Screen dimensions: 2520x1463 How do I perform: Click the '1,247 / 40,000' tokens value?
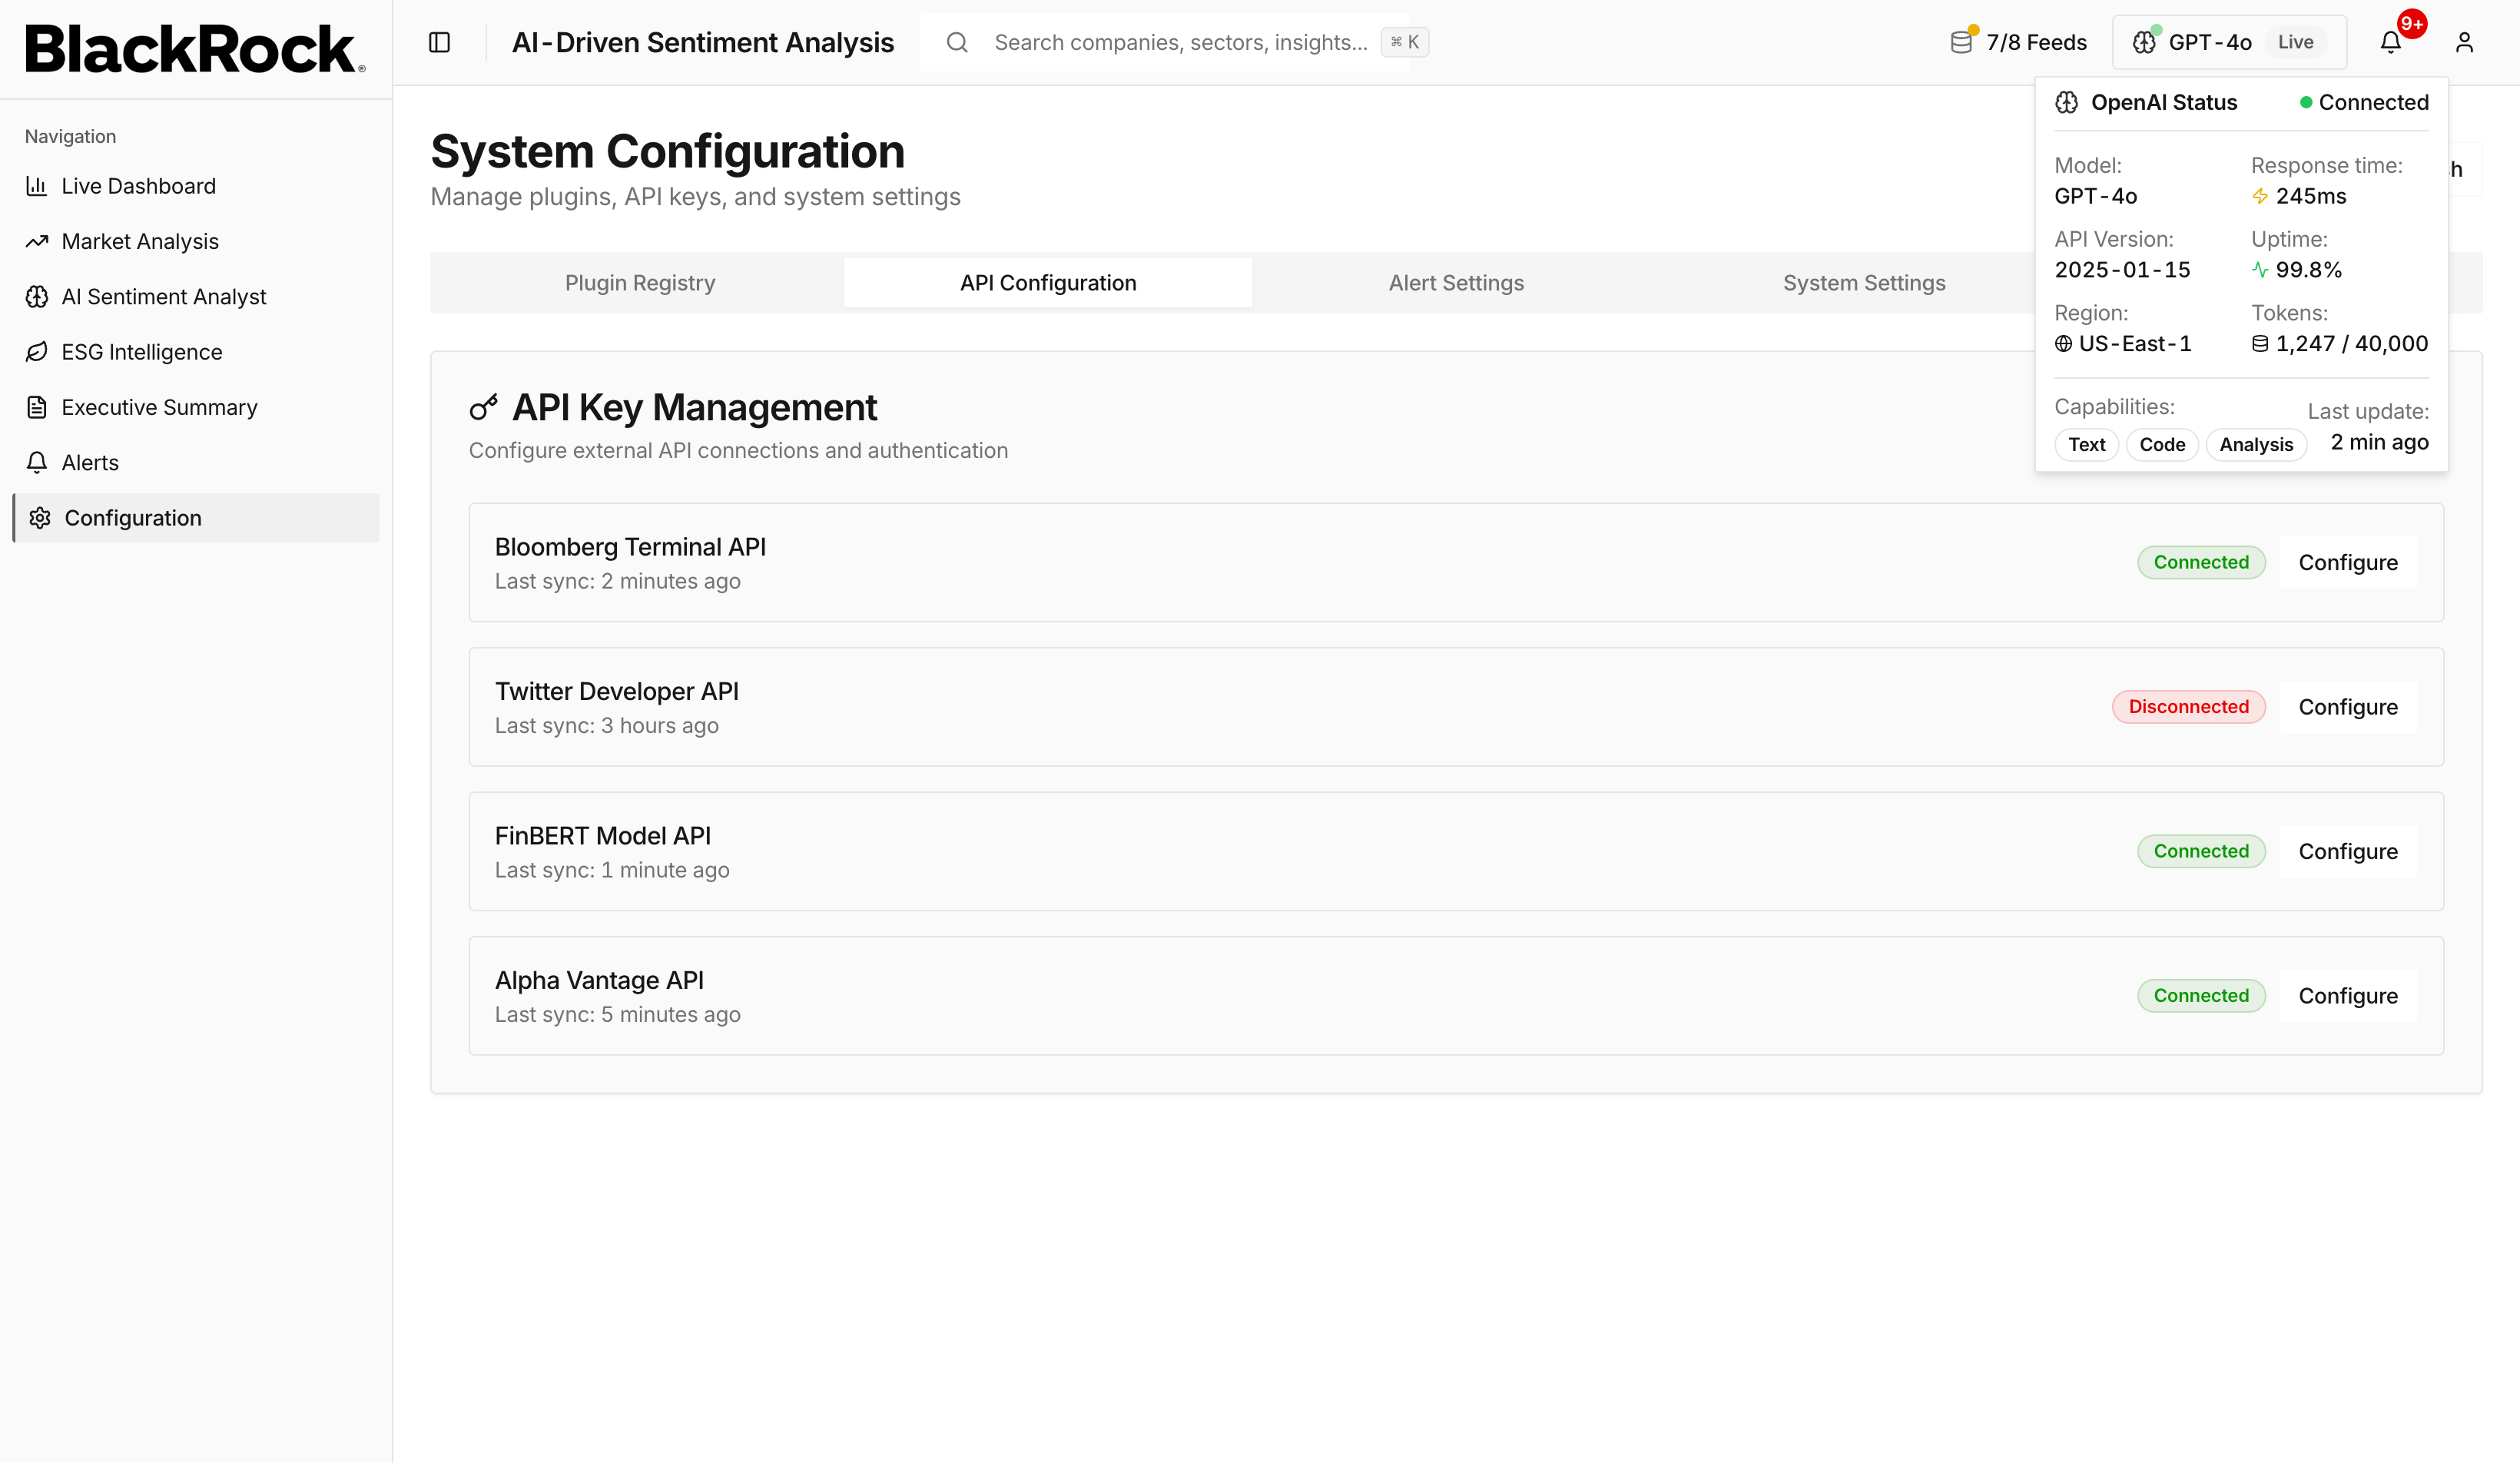tap(2351, 343)
